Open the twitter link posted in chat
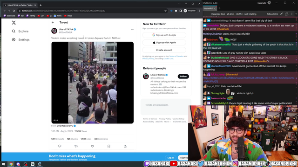This screenshot has height=167, width=298. [249, 79]
